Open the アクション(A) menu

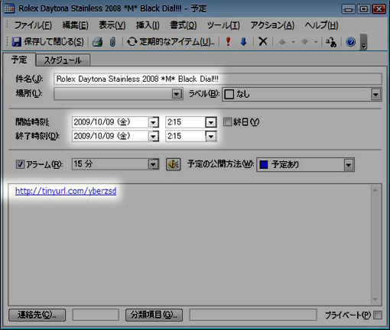272,25
